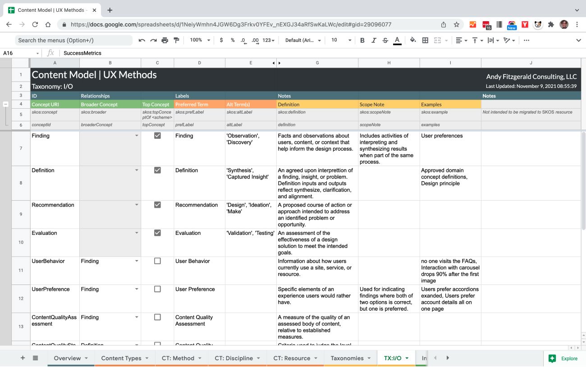This screenshot has height=367, width=586.
Task: Open the font family dropdown
Action: [303, 40]
